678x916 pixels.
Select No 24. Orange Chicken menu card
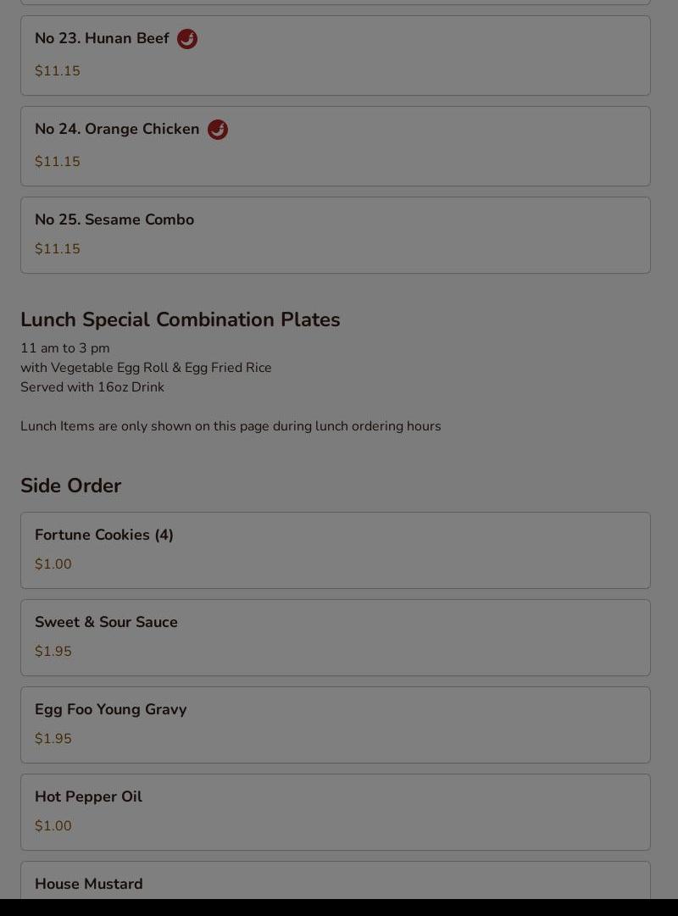click(x=336, y=146)
